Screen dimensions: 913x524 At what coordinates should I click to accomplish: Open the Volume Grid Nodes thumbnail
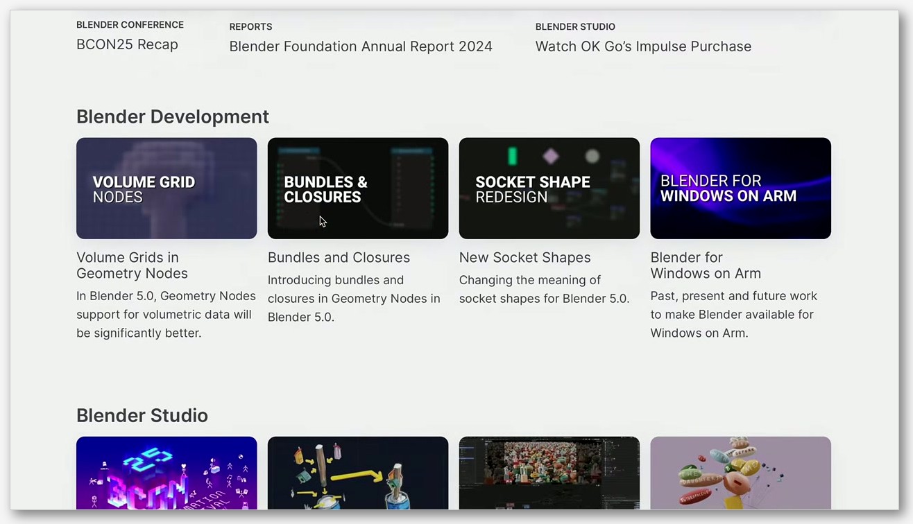click(x=167, y=189)
